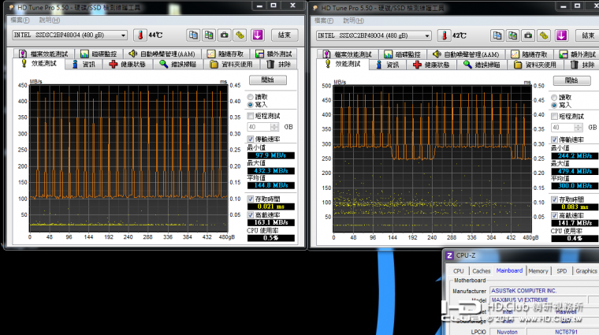This screenshot has height=335, width=599.
Task: Click the 40 GB spinner arrows in left window
Action: click(x=274, y=127)
